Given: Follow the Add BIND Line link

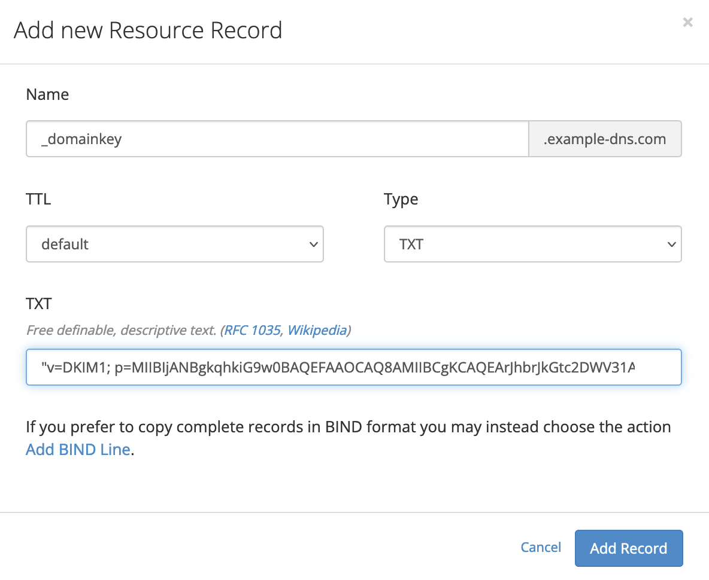Looking at the screenshot, I should click(x=78, y=450).
